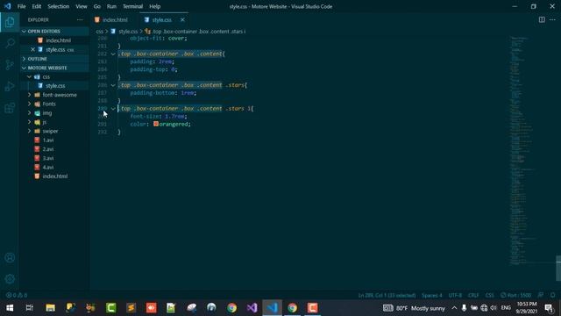
Task: Open the View menu
Action: pyautogui.click(x=82, y=6)
